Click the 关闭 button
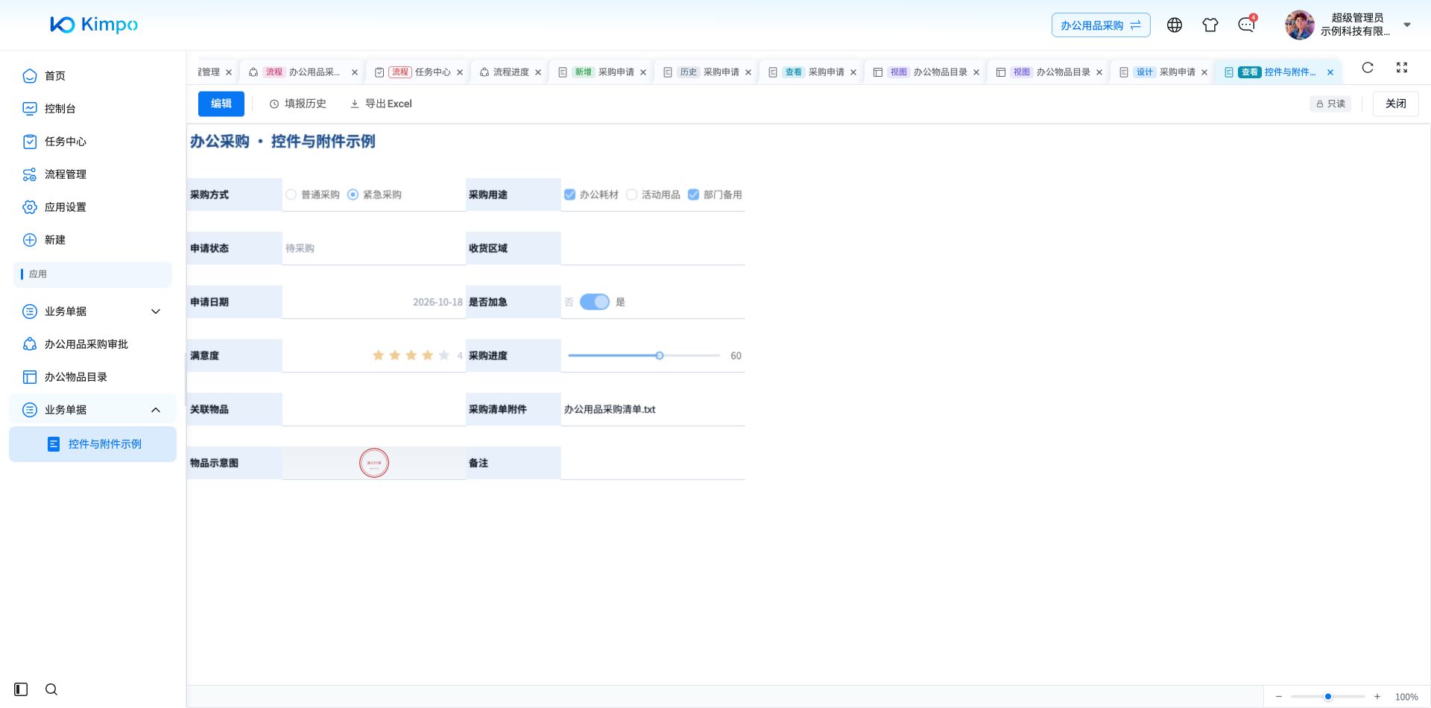Screen dimensions: 1431x708 1396,104
